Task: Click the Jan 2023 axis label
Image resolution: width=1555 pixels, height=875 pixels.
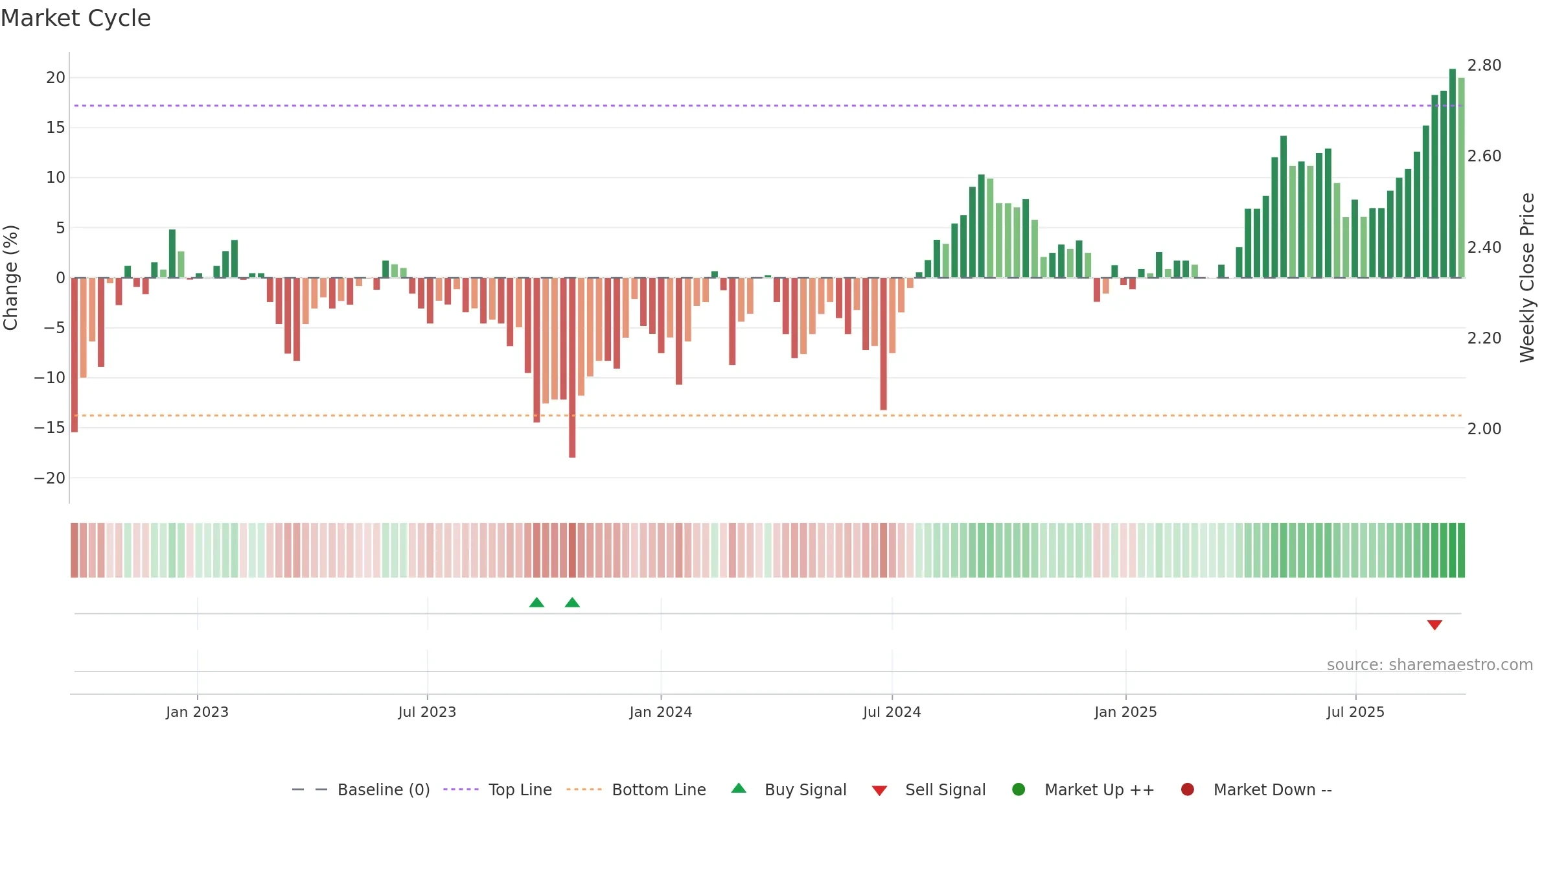Action: pyautogui.click(x=197, y=712)
